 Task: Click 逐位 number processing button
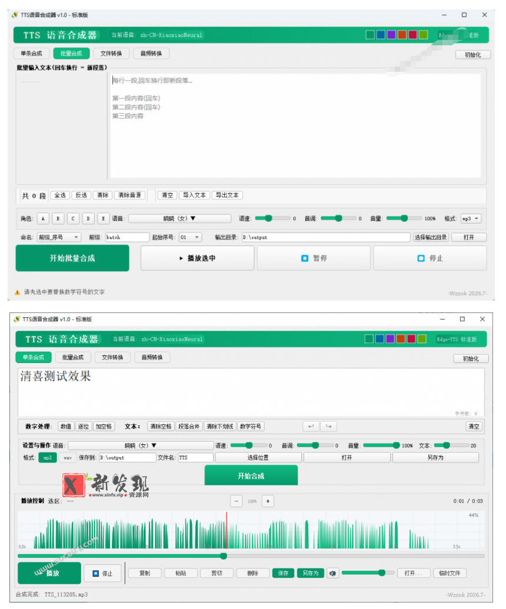click(x=83, y=427)
